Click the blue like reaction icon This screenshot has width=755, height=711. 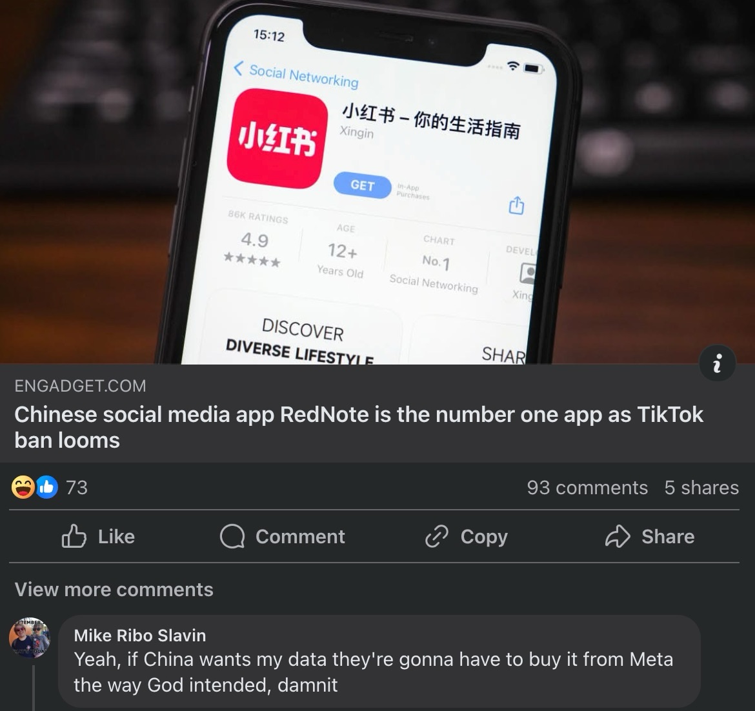pyautogui.click(x=46, y=487)
